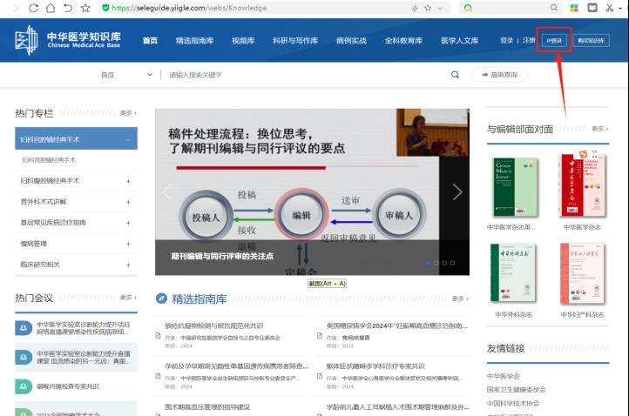The image size is (629, 416).
Task: Select the last carousel indicator dot
Action: click(451, 262)
